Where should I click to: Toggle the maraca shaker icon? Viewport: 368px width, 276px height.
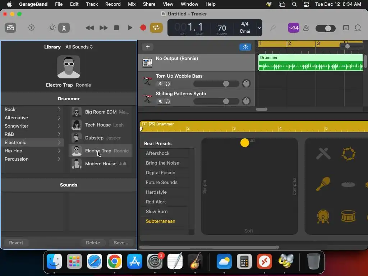(323, 184)
